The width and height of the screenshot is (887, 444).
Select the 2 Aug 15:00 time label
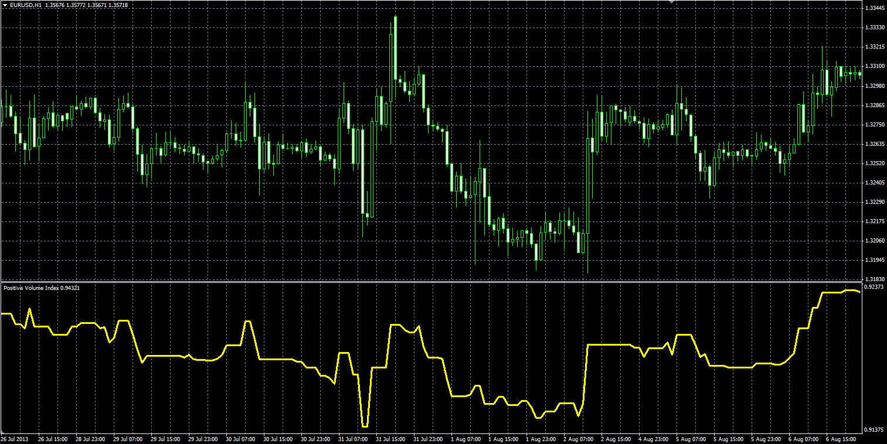point(615,439)
